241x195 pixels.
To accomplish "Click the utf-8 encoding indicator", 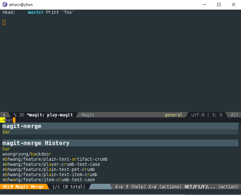I will coord(198,115).
